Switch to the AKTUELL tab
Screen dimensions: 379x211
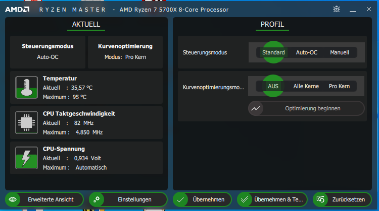click(x=86, y=24)
